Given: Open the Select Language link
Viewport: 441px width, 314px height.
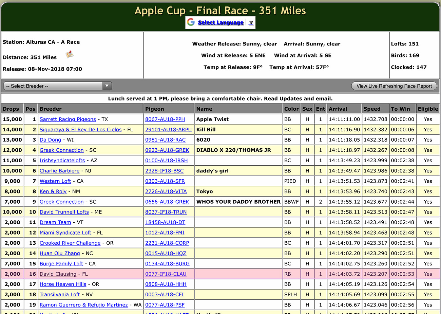Looking at the screenshot, I should pos(220,23).
